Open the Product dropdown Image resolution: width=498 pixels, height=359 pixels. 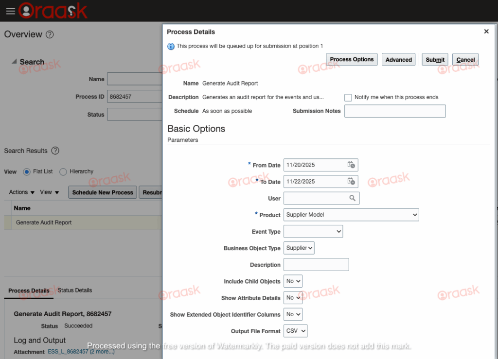tap(351, 215)
